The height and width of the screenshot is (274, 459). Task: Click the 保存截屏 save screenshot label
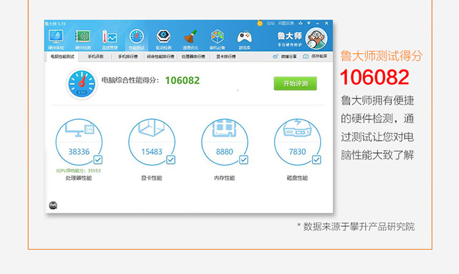tap(319, 56)
